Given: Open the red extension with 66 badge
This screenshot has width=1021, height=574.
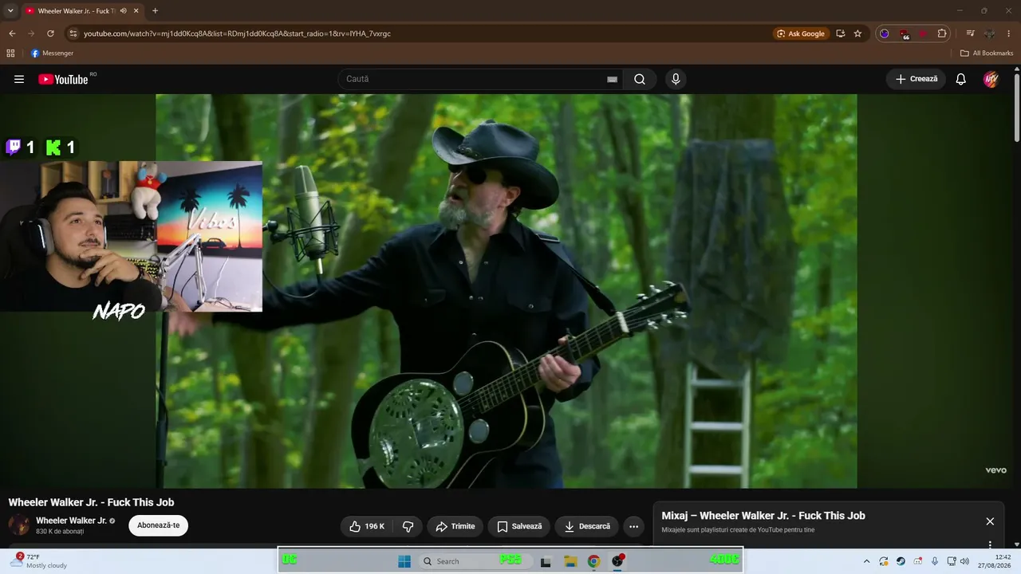Looking at the screenshot, I should (904, 33).
